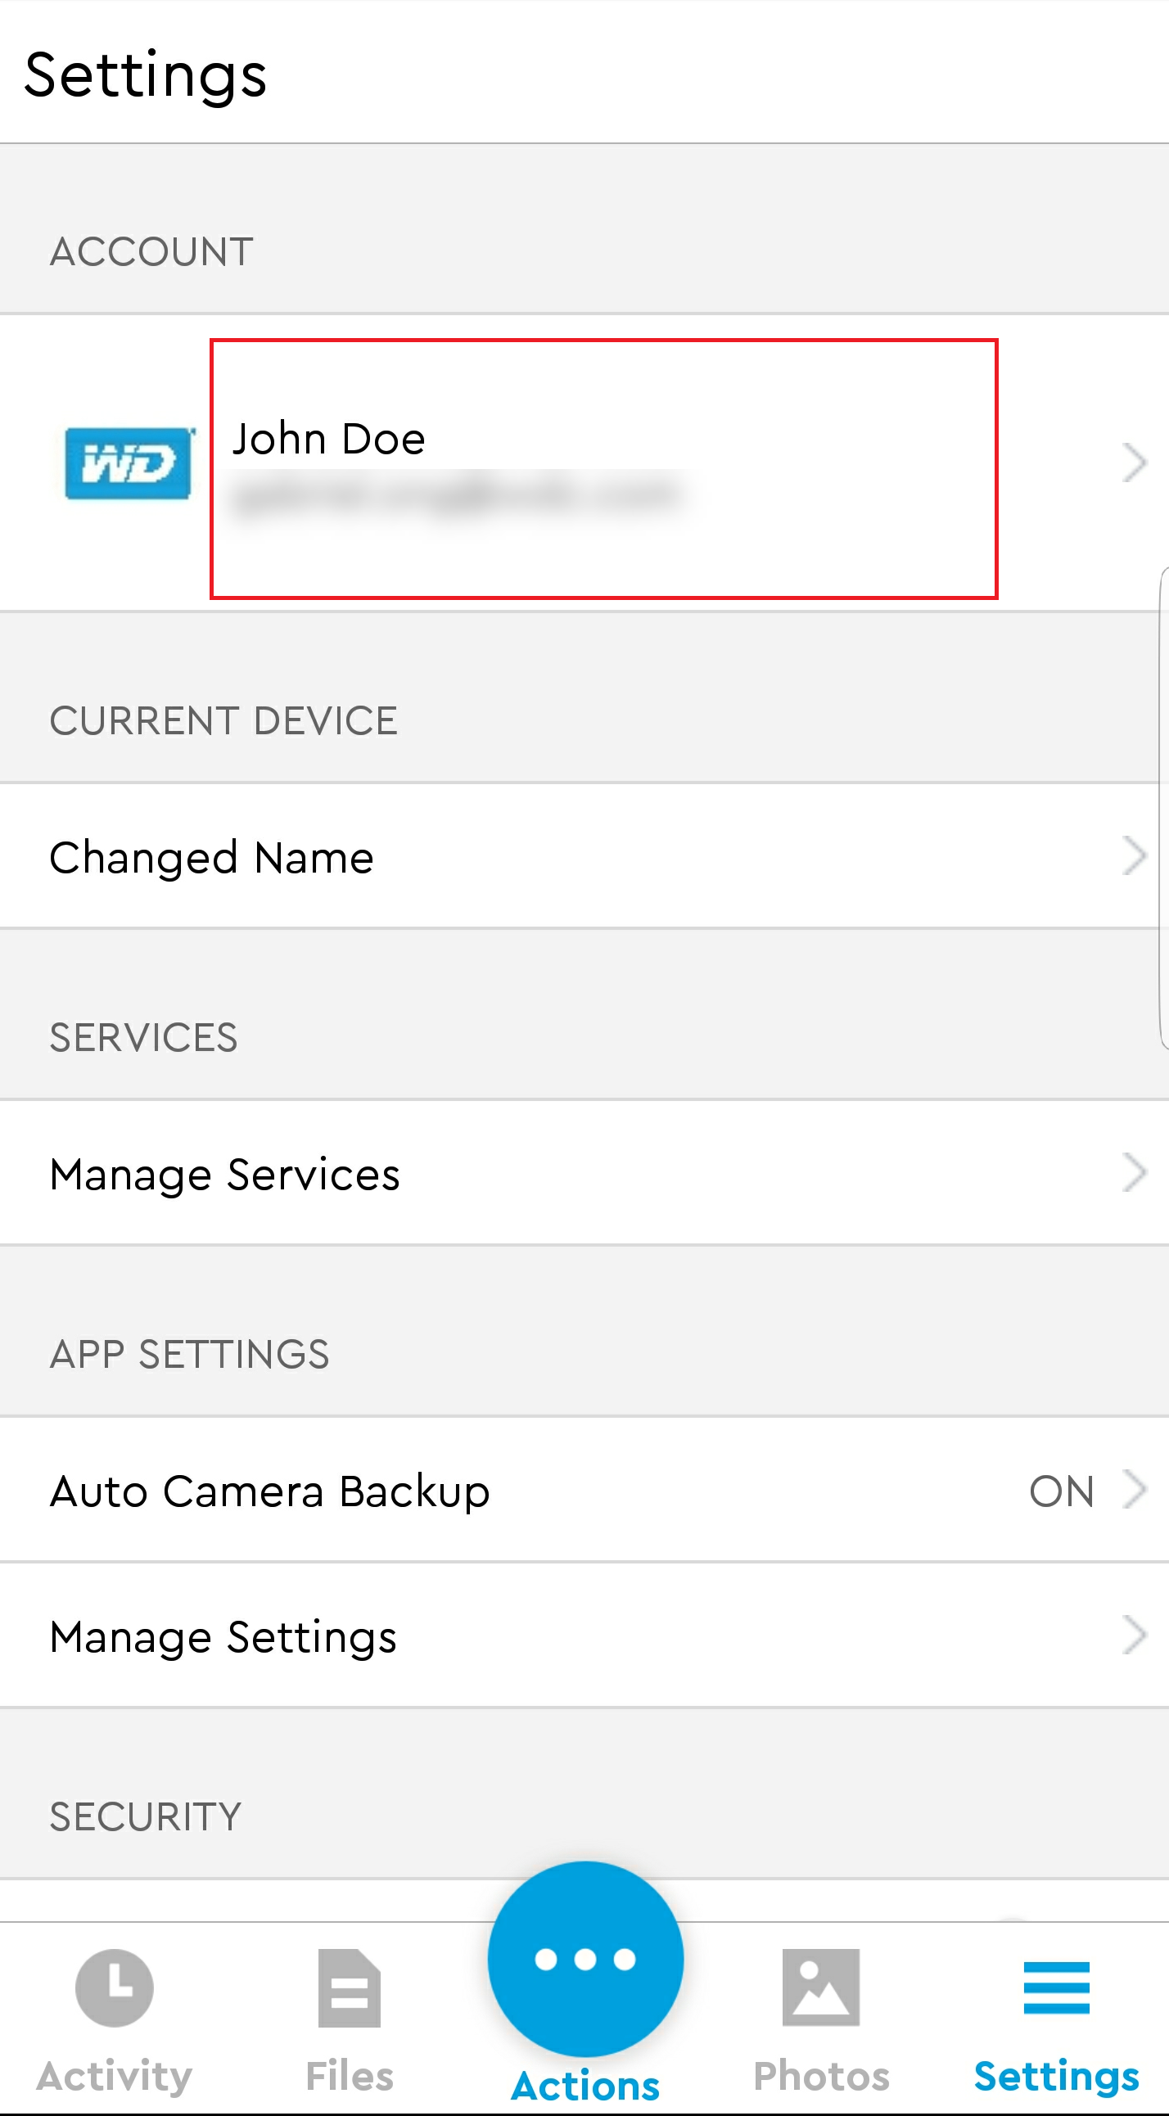
Task: Open Manage Settings
Action: click(584, 1636)
